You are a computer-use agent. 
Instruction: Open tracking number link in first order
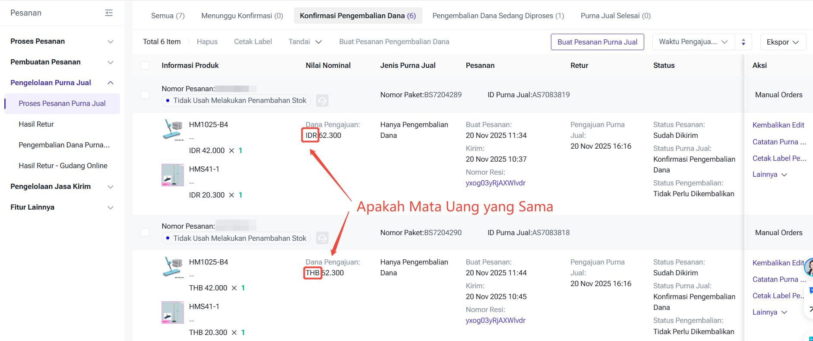tap(495, 183)
